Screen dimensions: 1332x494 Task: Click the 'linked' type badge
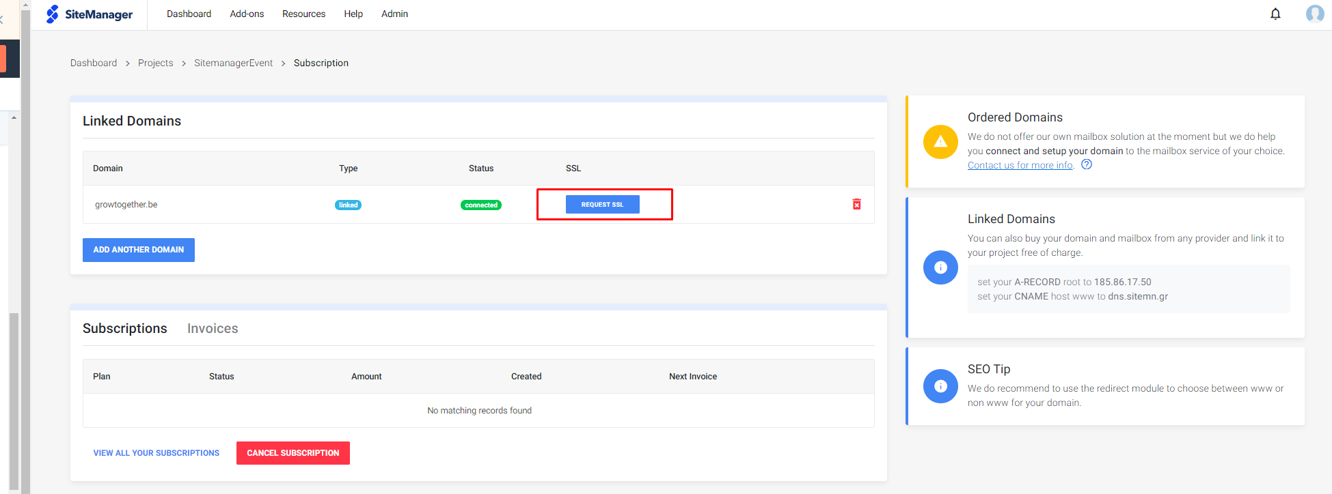point(348,205)
